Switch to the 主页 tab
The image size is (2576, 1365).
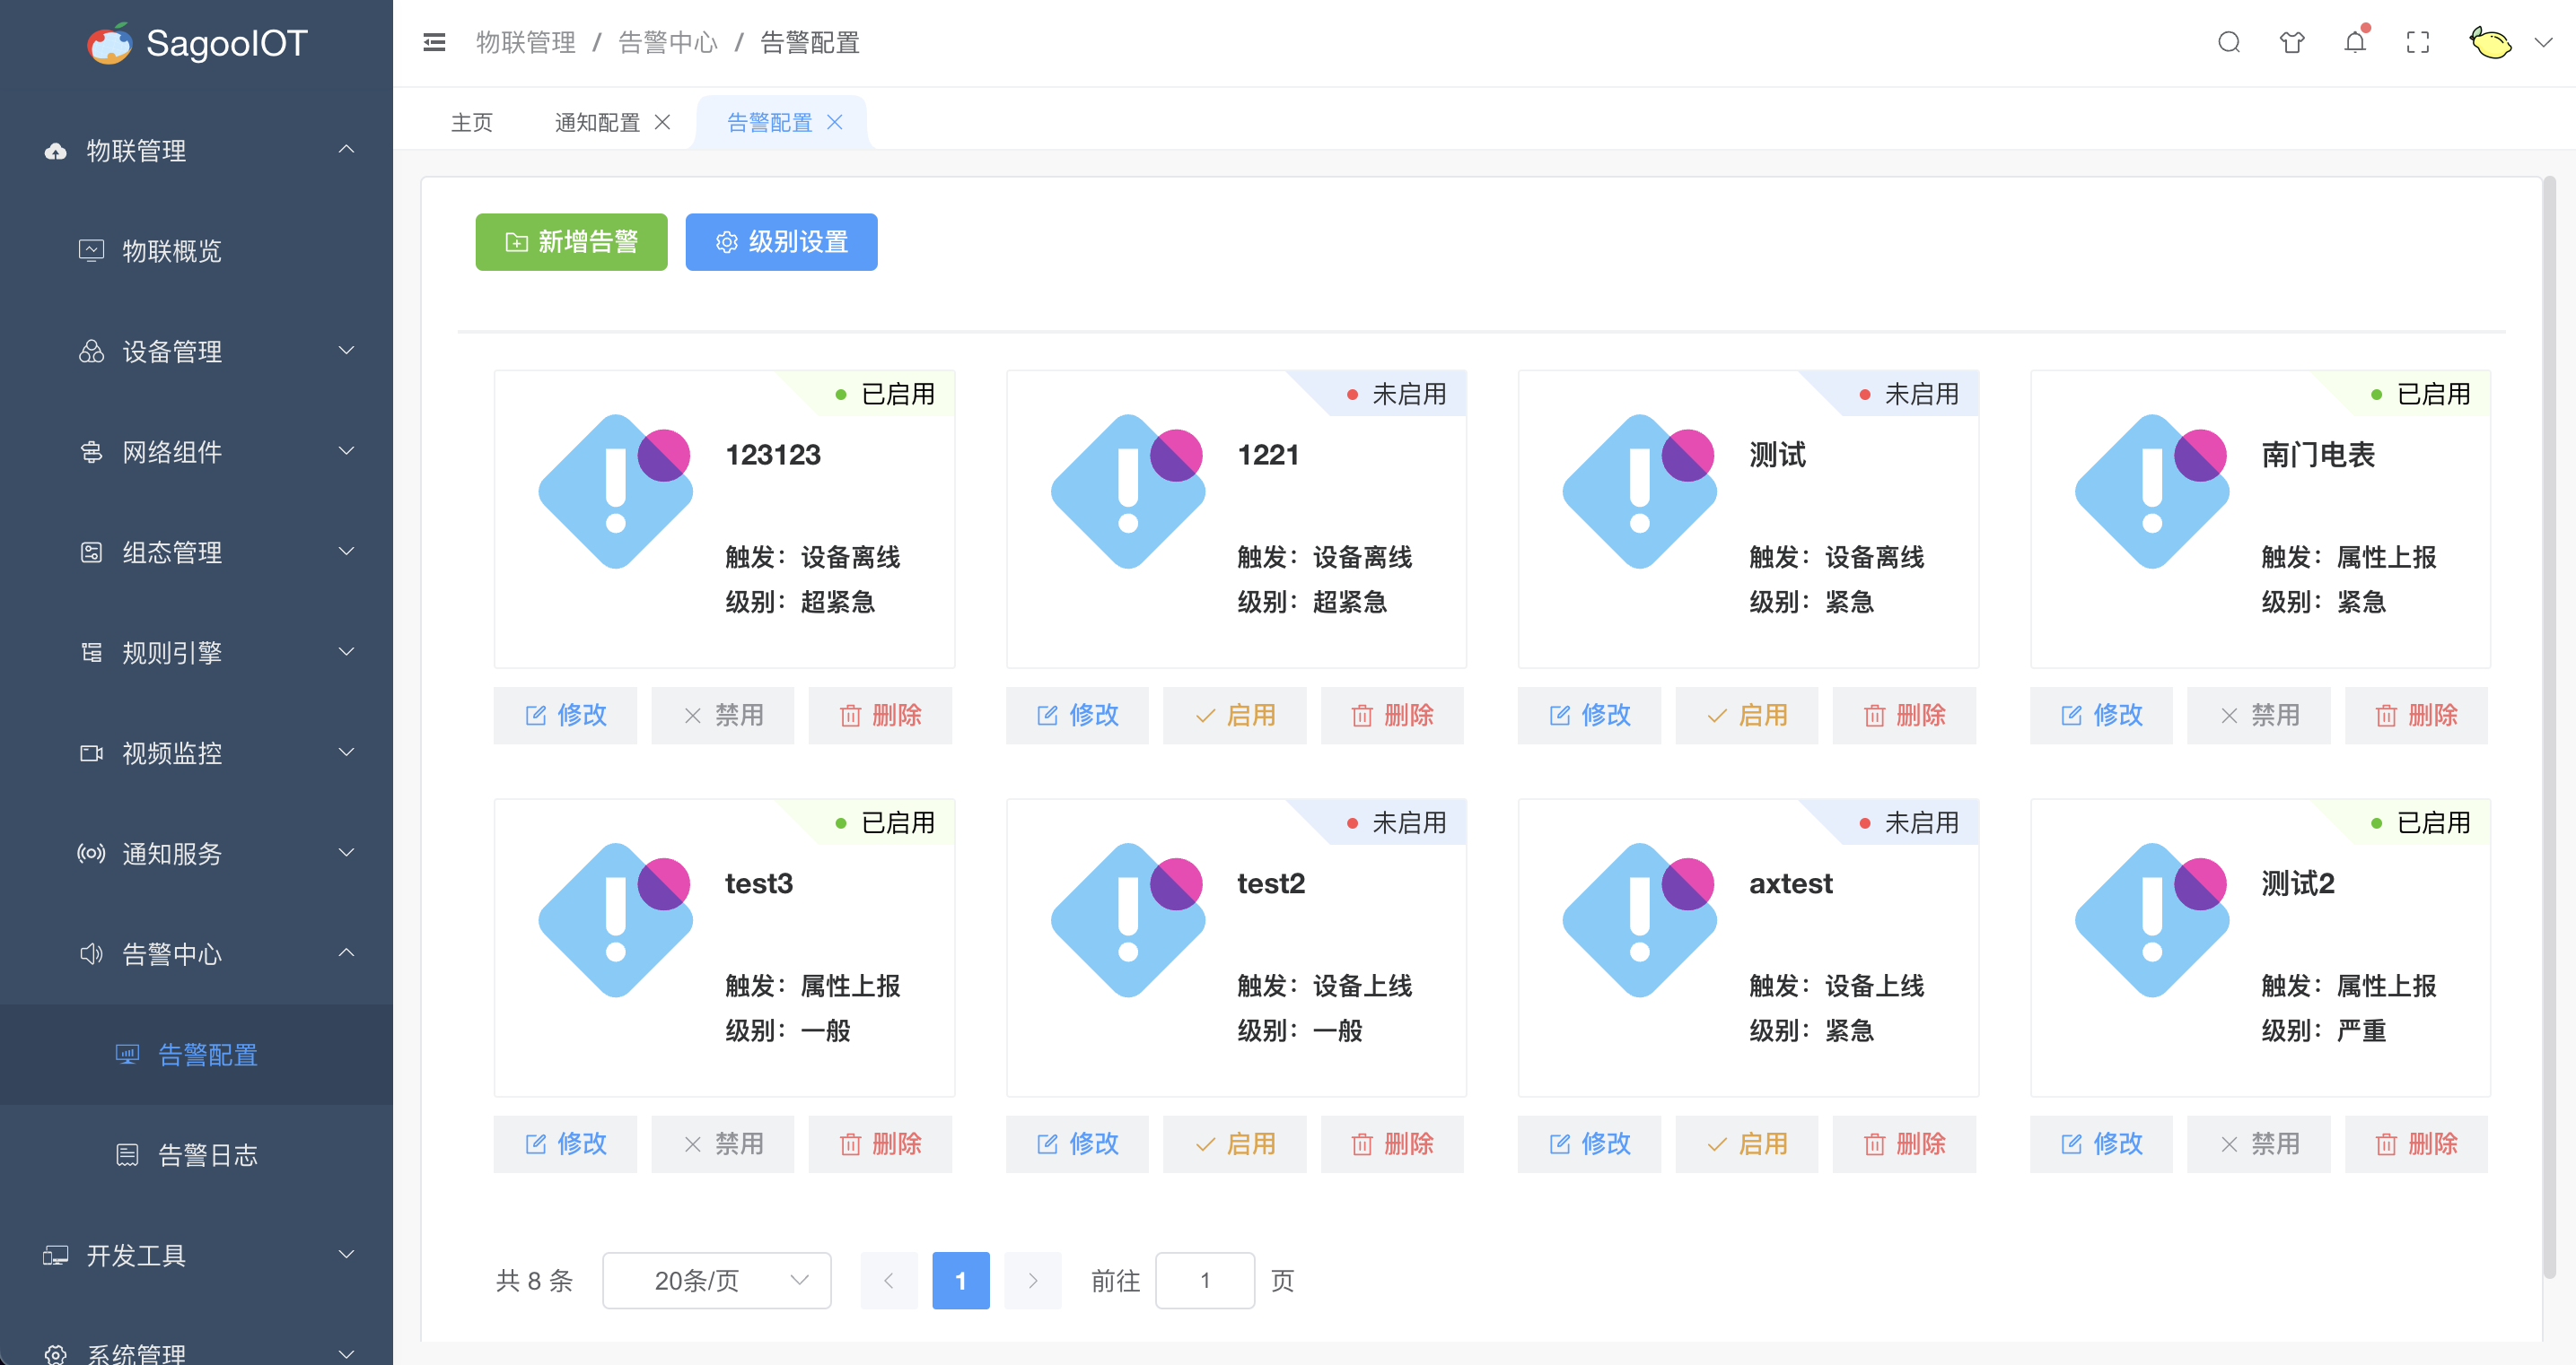point(472,122)
